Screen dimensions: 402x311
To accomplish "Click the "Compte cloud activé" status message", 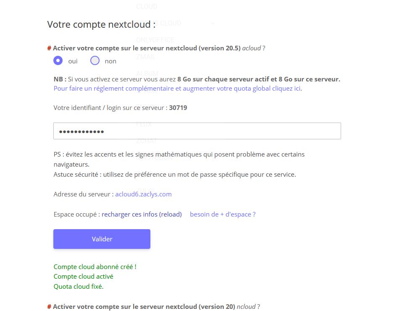I will [x=83, y=277].
